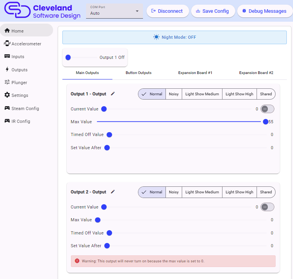Click the Save Config button
The image size is (293, 279).
tap(213, 11)
